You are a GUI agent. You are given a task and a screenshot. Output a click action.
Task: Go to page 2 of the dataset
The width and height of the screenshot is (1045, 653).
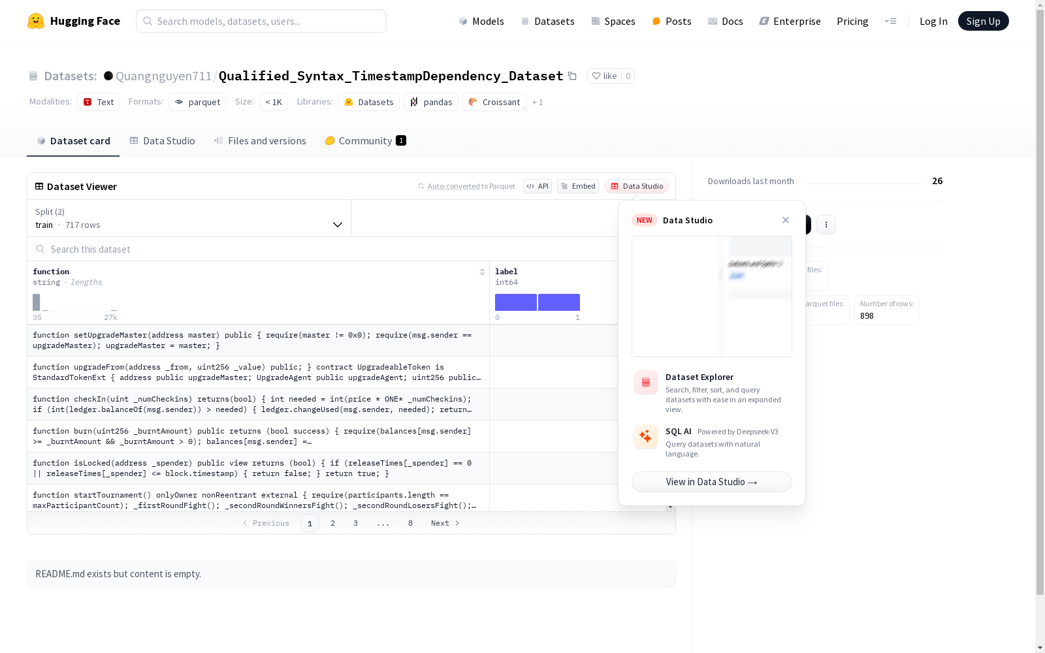click(333, 523)
